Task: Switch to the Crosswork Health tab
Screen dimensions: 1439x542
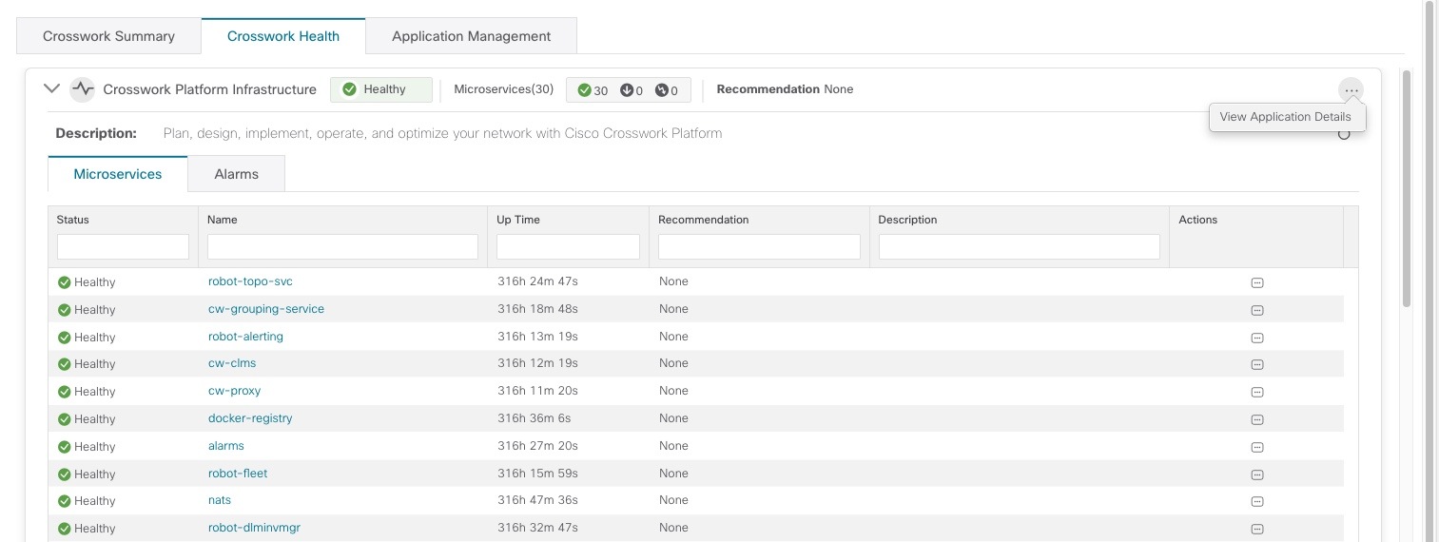Action: [x=283, y=36]
